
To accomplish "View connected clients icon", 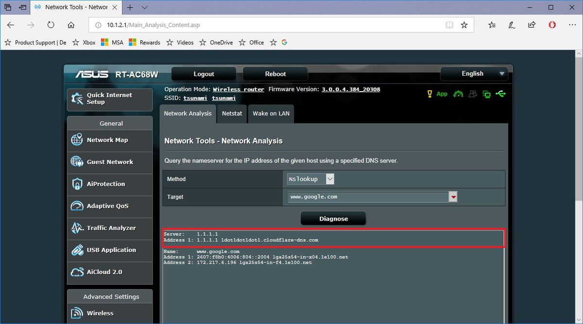I will [x=472, y=94].
